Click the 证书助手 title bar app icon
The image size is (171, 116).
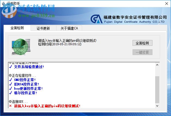[4, 4]
